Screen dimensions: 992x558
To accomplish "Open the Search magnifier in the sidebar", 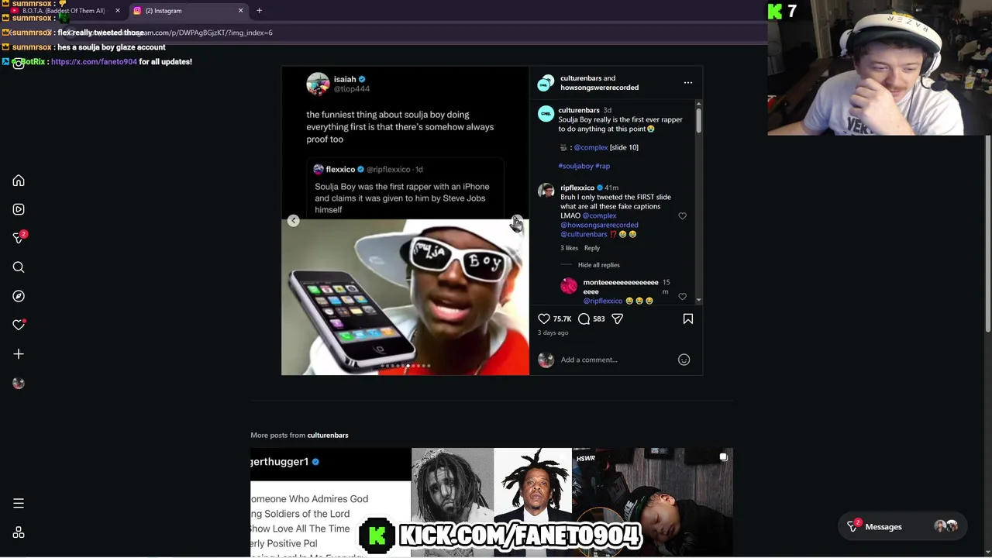I will tap(19, 267).
